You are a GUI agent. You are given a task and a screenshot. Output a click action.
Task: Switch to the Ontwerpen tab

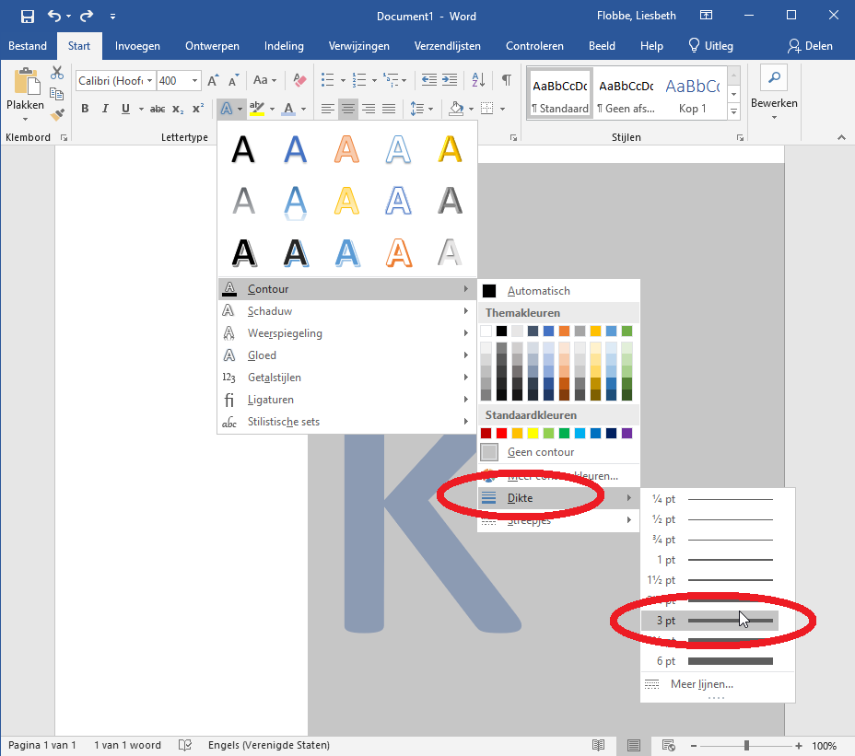212,46
